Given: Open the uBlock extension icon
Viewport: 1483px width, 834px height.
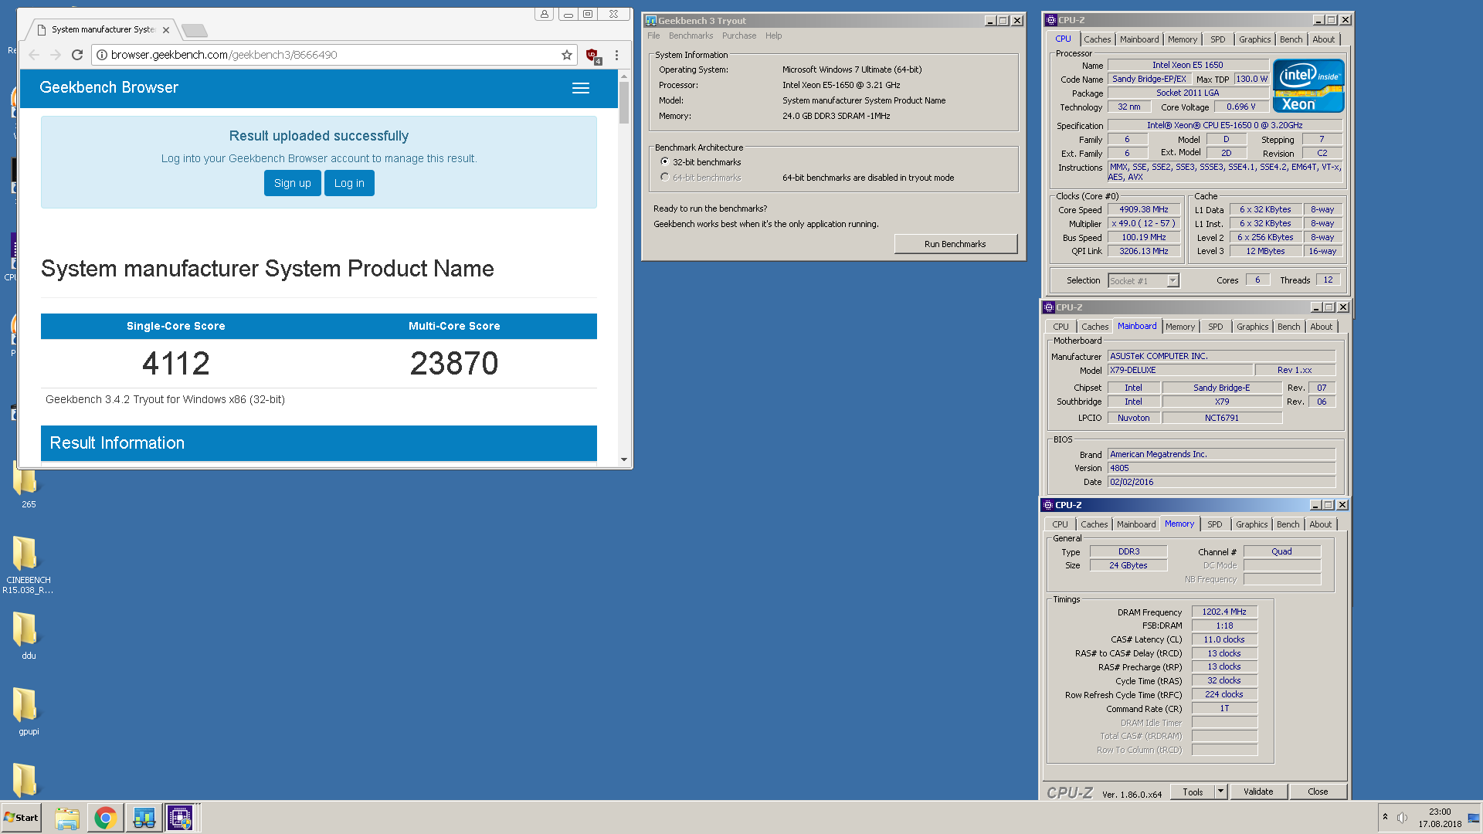Looking at the screenshot, I should [592, 55].
